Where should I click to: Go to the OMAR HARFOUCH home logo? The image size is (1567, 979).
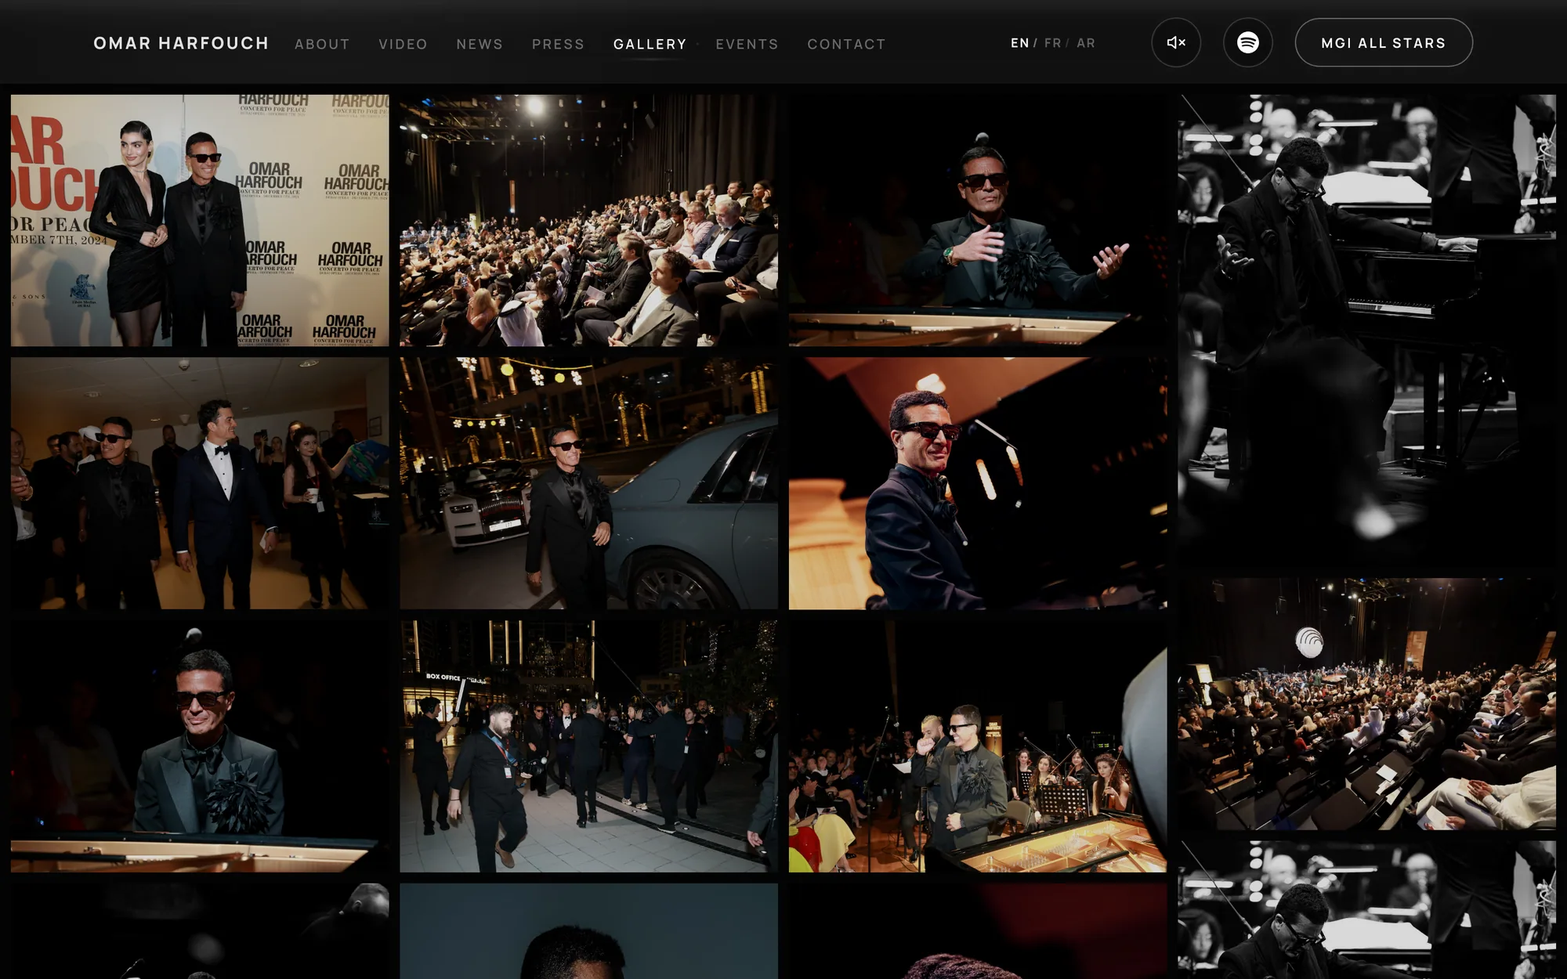pos(181,43)
